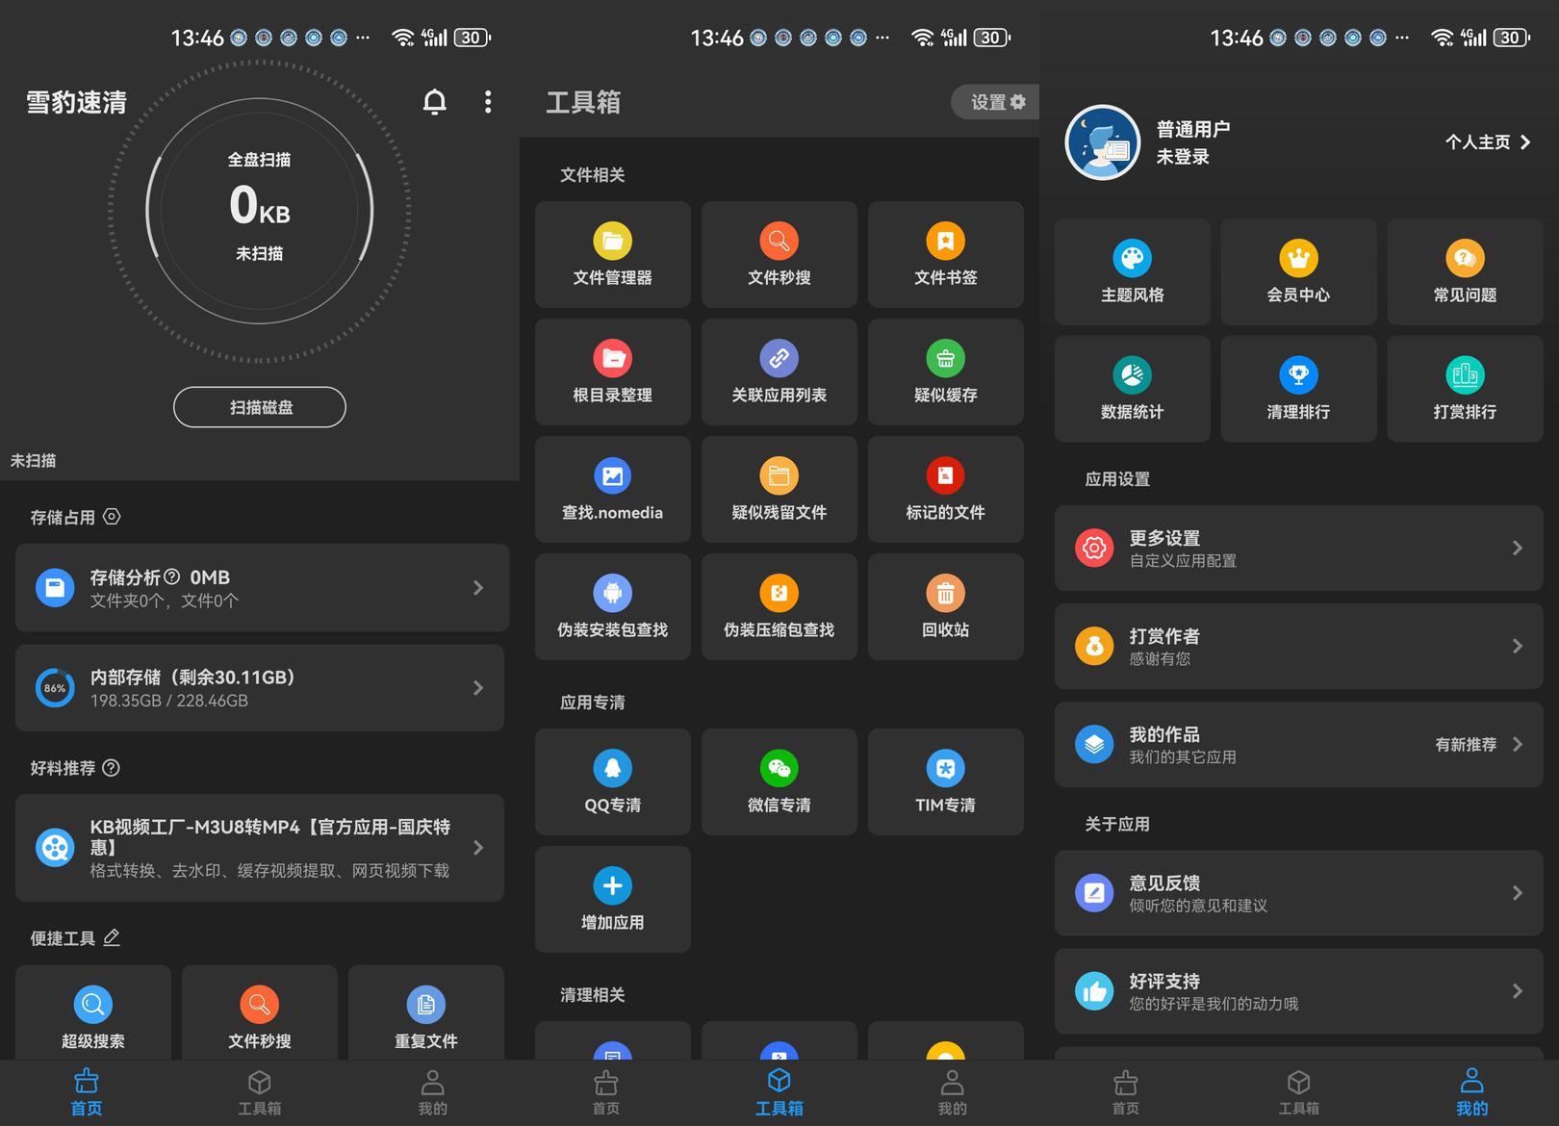This screenshot has width=1559, height=1126.
Task: Tap the 86% storage usage ring
Action: click(x=55, y=688)
